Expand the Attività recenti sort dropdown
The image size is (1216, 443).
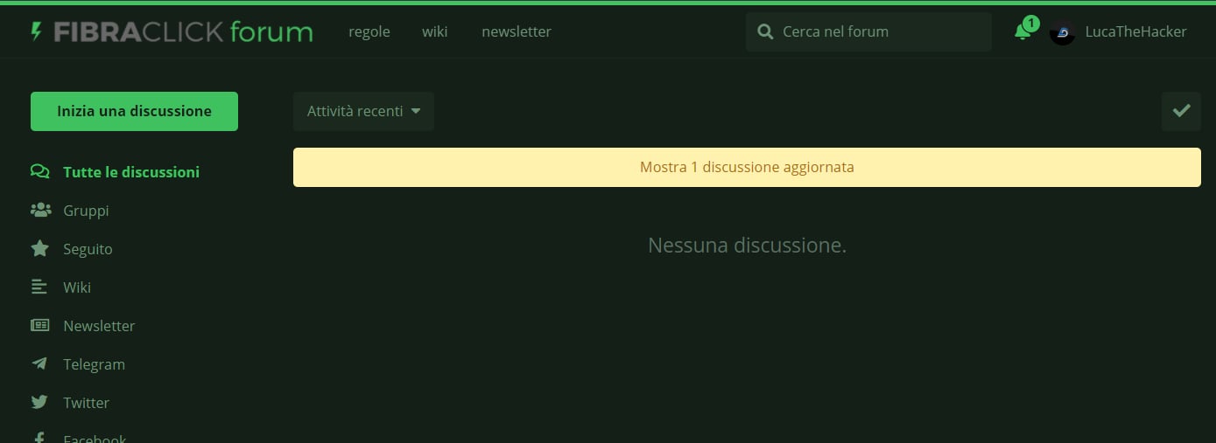point(363,111)
